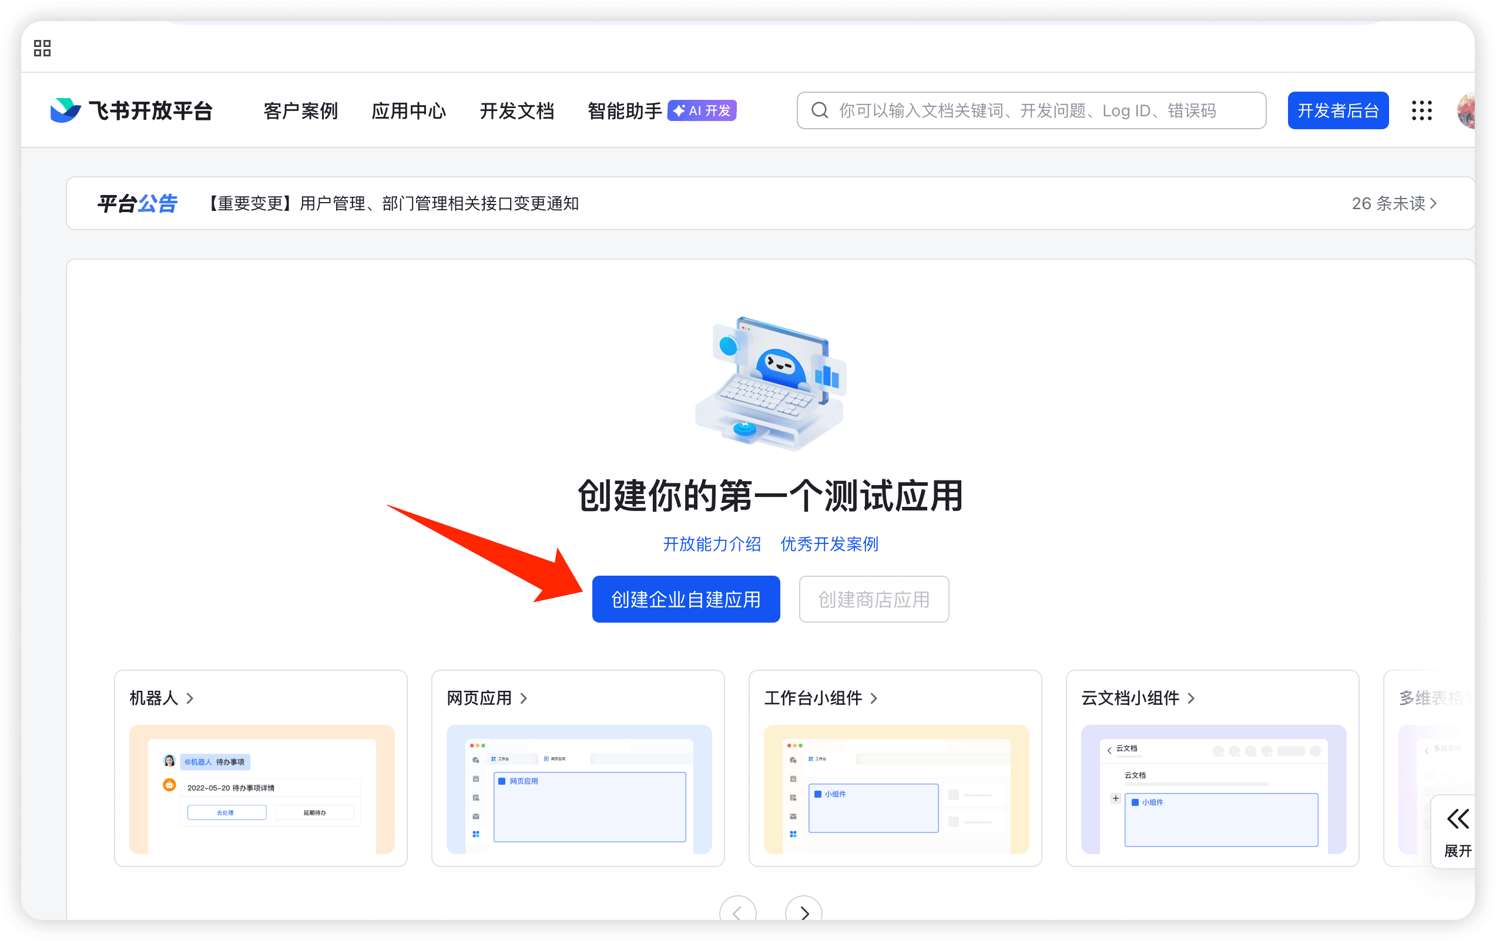Follow the 开放能力介绍 link

point(712,543)
